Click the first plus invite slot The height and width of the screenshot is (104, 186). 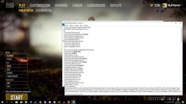150,99
